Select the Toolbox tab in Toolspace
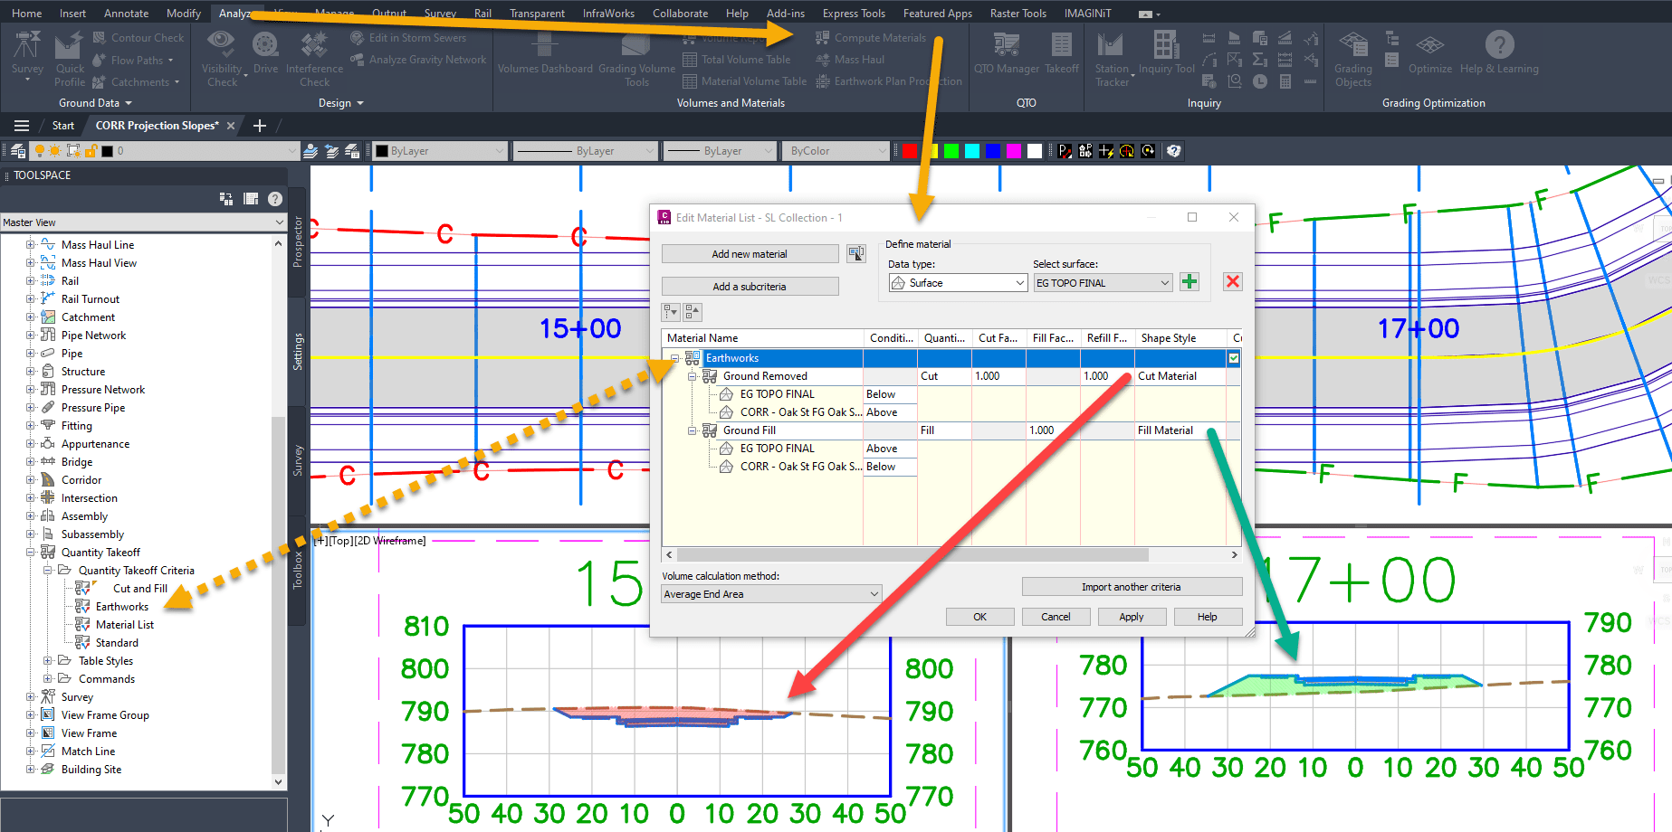The width and height of the screenshot is (1672, 832). click(x=298, y=571)
